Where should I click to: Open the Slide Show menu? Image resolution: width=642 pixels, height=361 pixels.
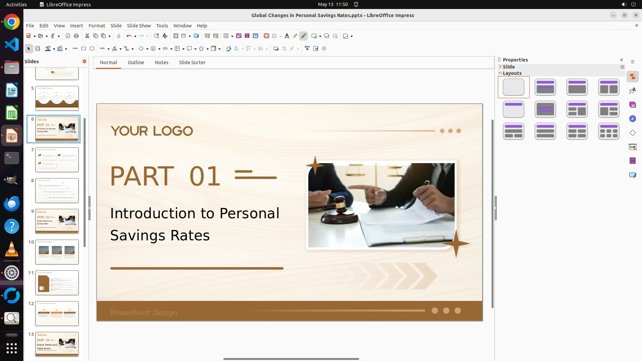[x=139, y=26]
